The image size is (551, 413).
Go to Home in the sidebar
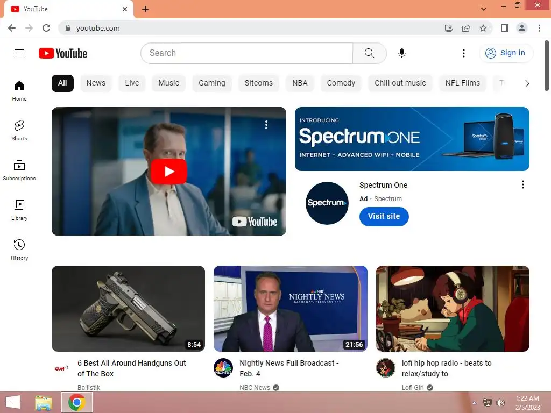(19, 91)
